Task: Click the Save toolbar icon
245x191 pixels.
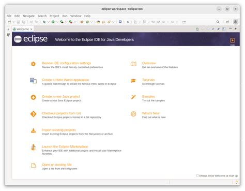Action: 18,22
